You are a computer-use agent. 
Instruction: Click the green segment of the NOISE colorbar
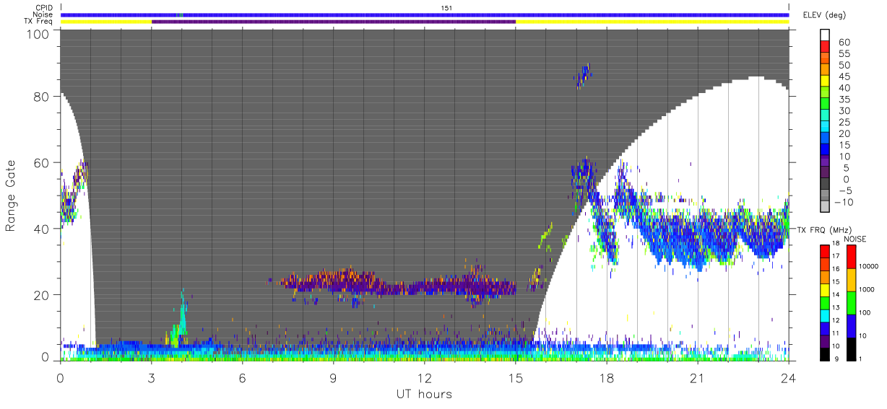pyautogui.click(x=852, y=302)
